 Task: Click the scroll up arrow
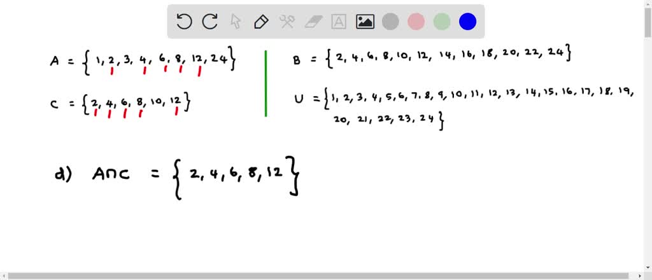648,3
